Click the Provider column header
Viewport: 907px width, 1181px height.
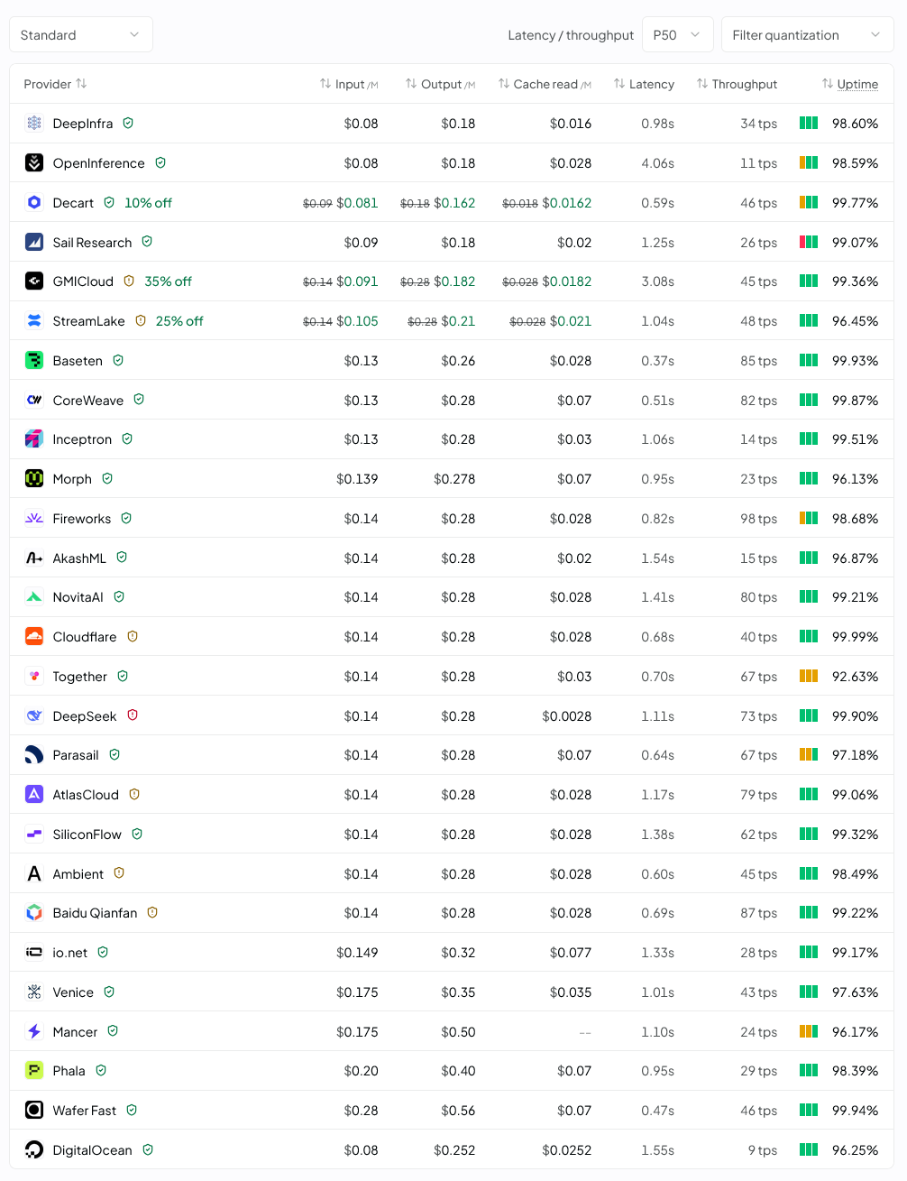pyautogui.click(x=55, y=84)
